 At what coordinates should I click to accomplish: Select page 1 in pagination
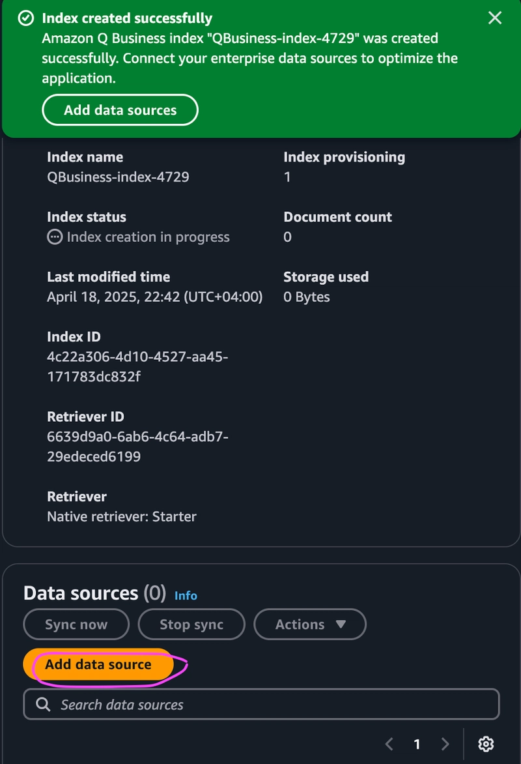tap(417, 744)
